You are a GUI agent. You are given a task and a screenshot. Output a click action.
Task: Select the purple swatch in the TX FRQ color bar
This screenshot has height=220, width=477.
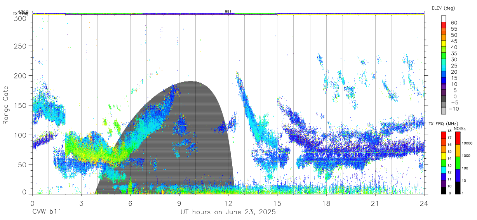[x=444, y=184]
